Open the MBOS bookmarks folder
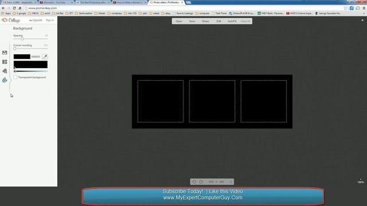 (33, 13)
